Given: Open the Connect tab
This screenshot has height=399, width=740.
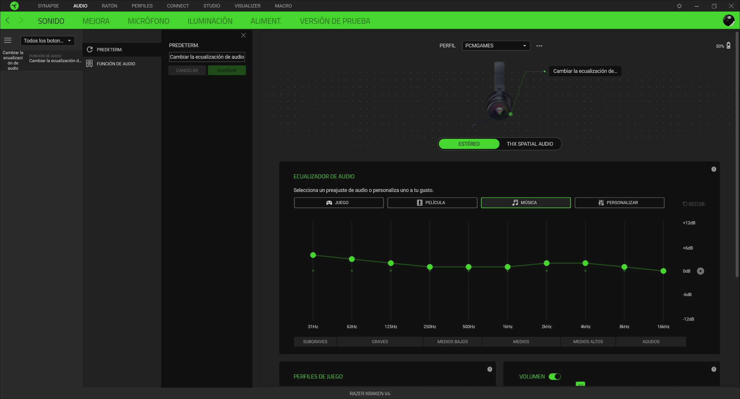Looking at the screenshot, I should click(x=178, y=6).
